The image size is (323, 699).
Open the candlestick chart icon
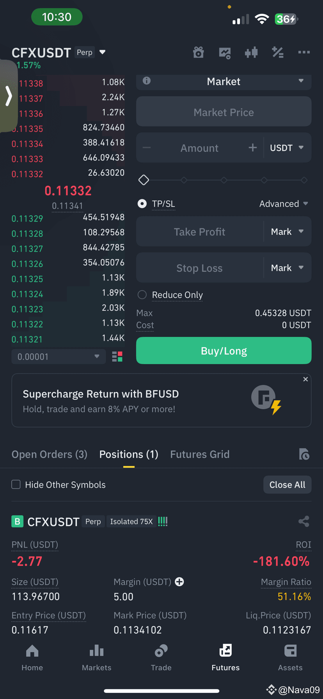tap(251, 52)
